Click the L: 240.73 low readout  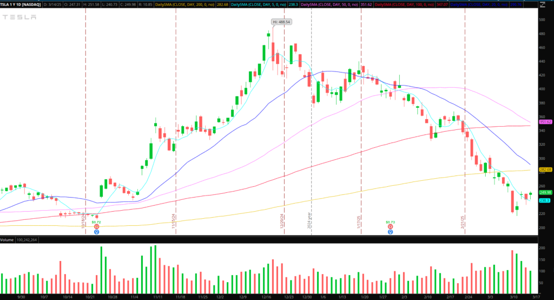tap(110, 4)
